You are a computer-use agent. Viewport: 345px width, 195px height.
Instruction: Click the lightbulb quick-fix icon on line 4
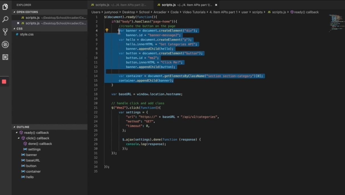(107, 30)
